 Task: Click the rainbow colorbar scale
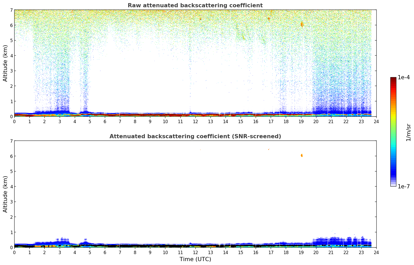pos(393,132)
